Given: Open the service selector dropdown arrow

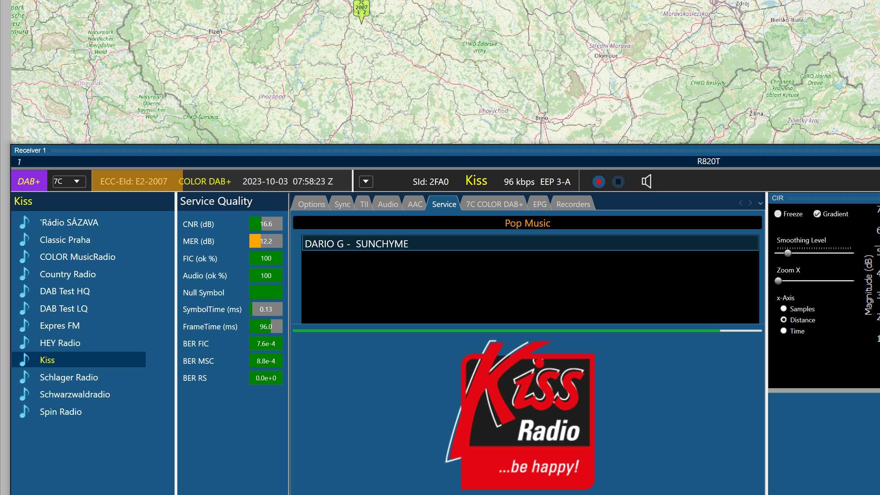Looking at the screenshot, I should click(x=366, y=182).
